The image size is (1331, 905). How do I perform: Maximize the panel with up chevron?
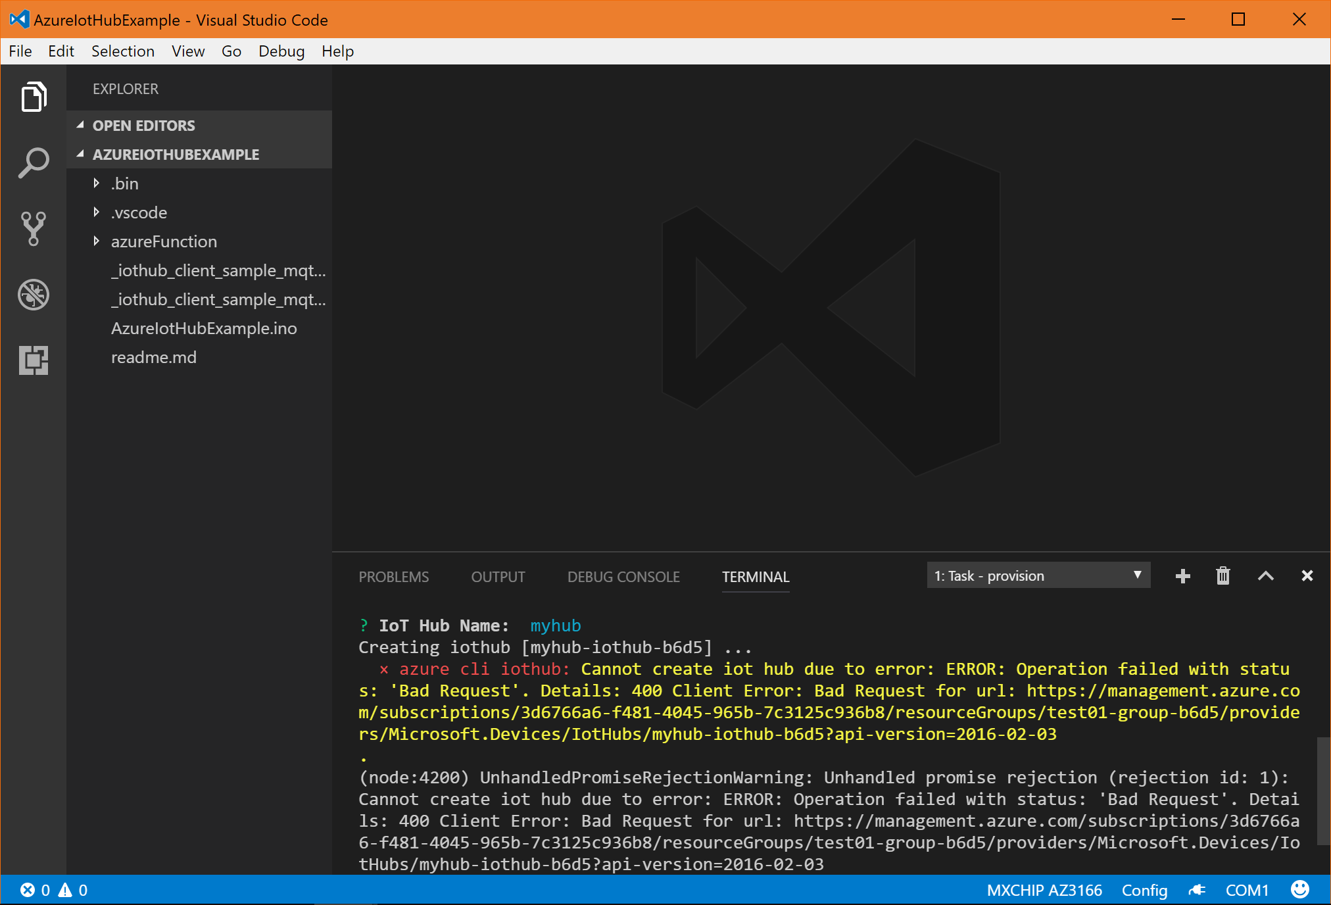coord(1265,576)
